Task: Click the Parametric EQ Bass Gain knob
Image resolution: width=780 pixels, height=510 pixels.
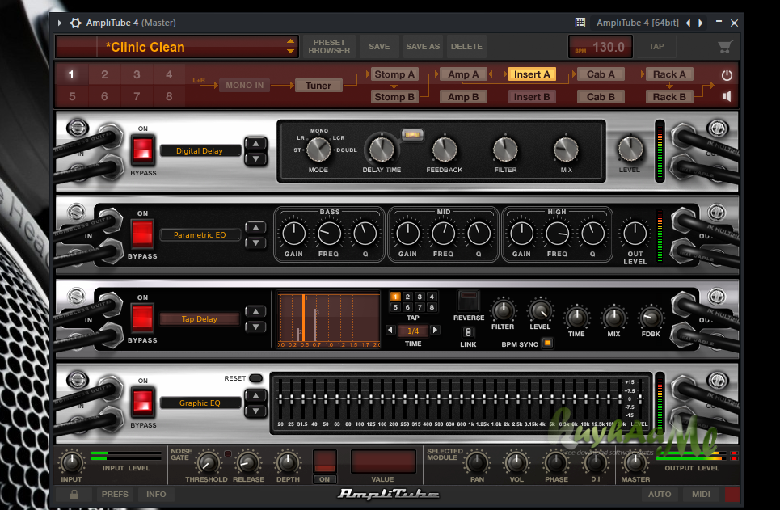Action: point(293,234)
